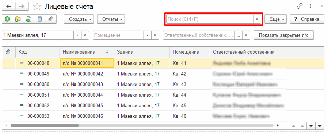Click cell л/с № 0000000043
The width and height of the screenshot is (328, 132).
(x=87, y=84)
